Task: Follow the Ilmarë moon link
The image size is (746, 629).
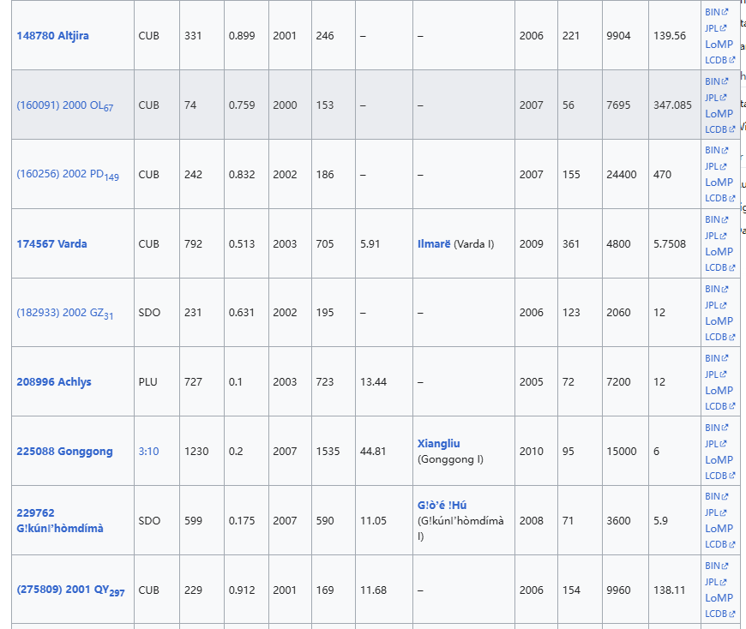Action: [434, 243]
